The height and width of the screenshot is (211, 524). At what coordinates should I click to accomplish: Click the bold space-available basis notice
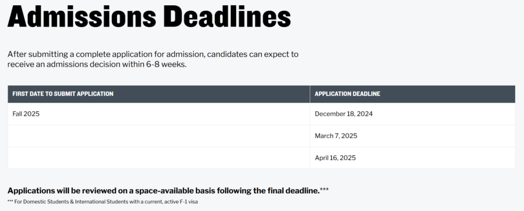click(x=164, y=191)
